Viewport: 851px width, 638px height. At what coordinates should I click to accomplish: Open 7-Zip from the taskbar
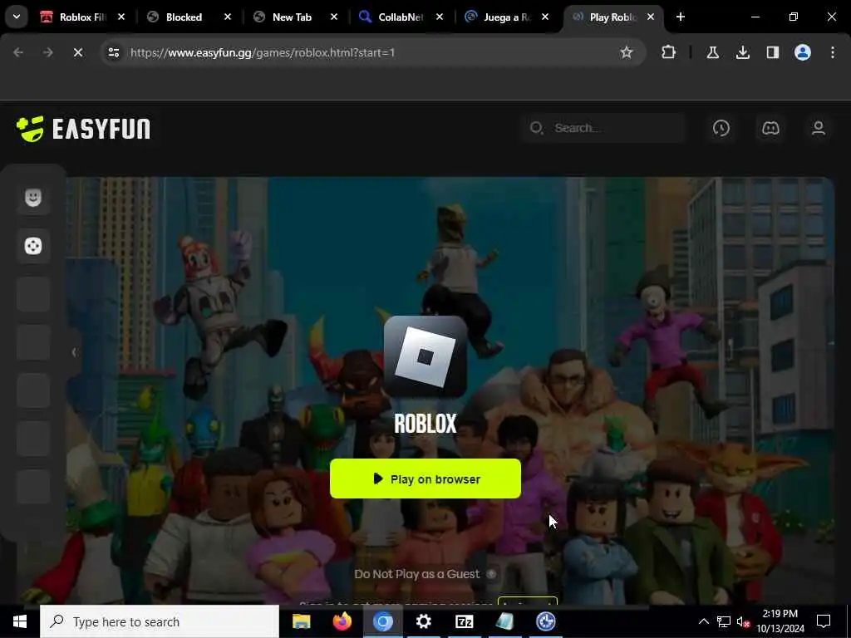[x=464, y=621]
